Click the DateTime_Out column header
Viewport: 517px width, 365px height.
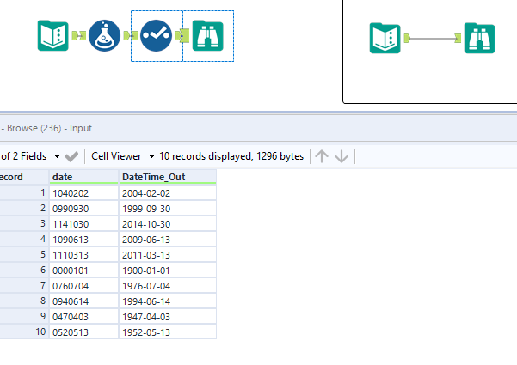(x=168, y=177)
